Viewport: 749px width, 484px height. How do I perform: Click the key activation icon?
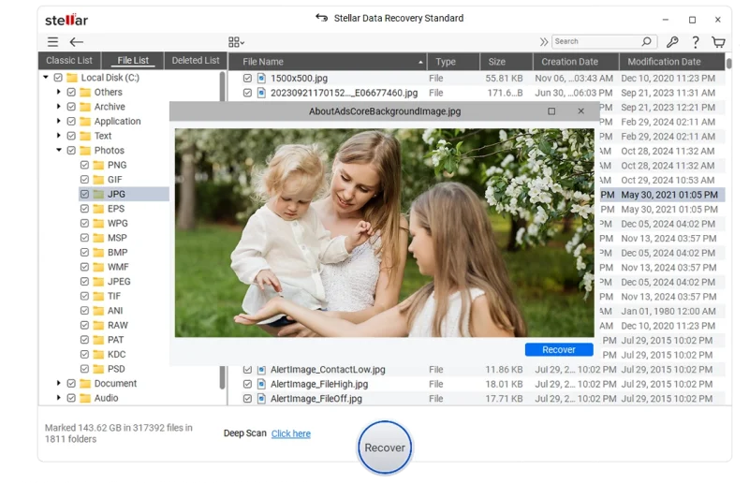point(672,42)
